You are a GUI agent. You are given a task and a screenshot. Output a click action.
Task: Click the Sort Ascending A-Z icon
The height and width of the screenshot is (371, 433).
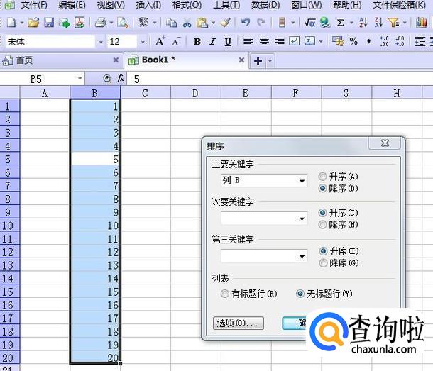363,23
